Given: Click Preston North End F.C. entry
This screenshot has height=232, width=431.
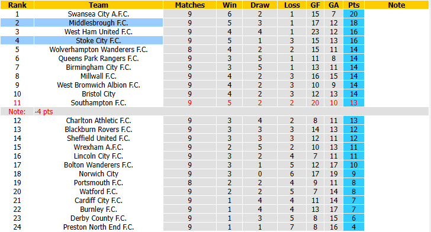Looking at the screenshot, I should coord(98,227).
